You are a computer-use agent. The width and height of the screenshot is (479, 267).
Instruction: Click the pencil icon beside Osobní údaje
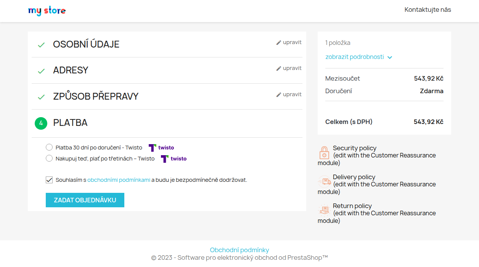pyautogui.click(x=279, y=43)
